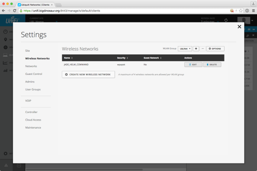Close the Settings dialog with the X
This screenshot has height=171, width=257.
click(239, 27)
